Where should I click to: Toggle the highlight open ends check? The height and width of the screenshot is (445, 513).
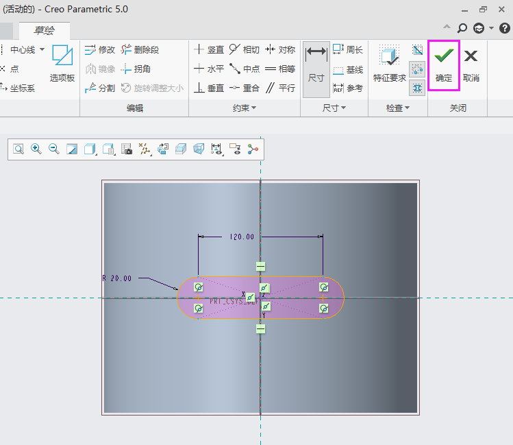pos(418,69)
